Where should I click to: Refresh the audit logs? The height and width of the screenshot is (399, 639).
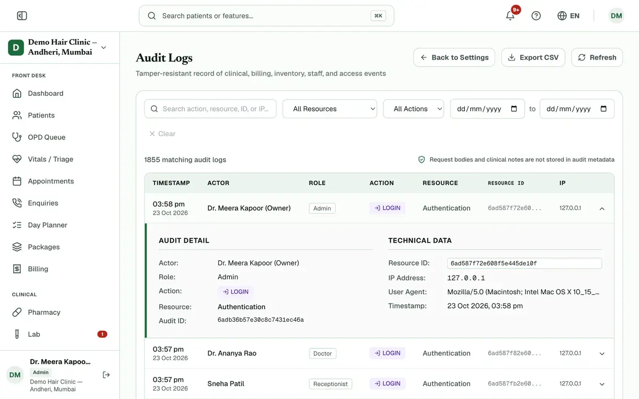[597, 57]
